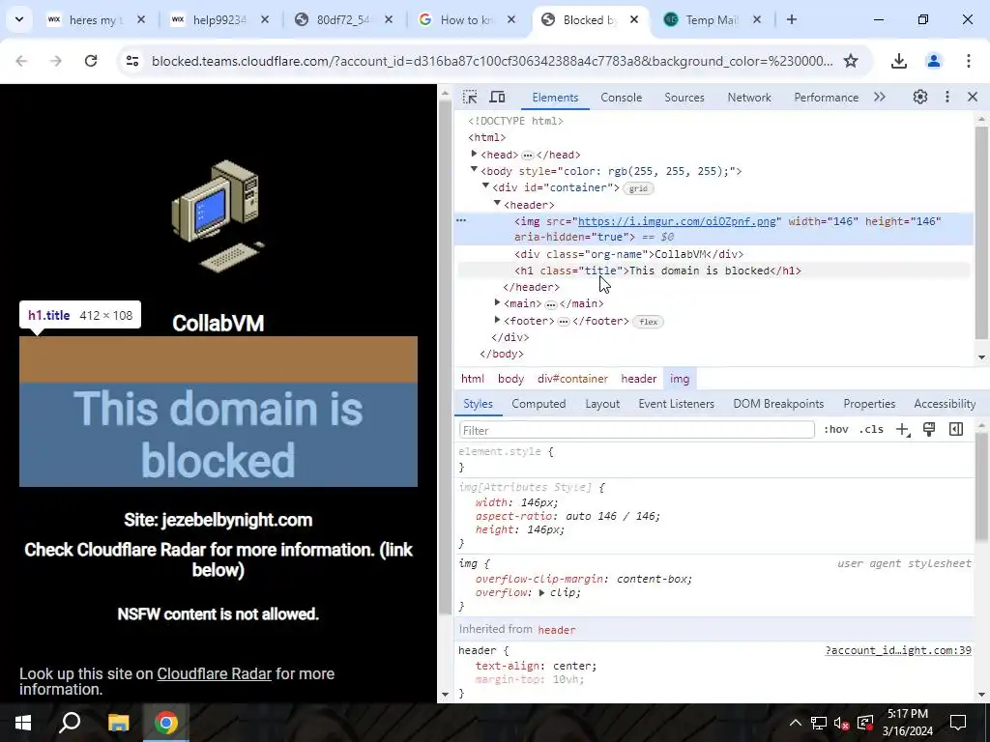Open the Event Listeners tab

[x=676, y=404]
